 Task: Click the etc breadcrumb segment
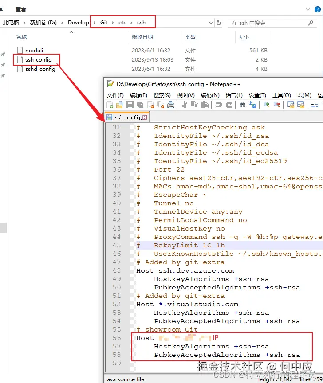tap(122, 23)
